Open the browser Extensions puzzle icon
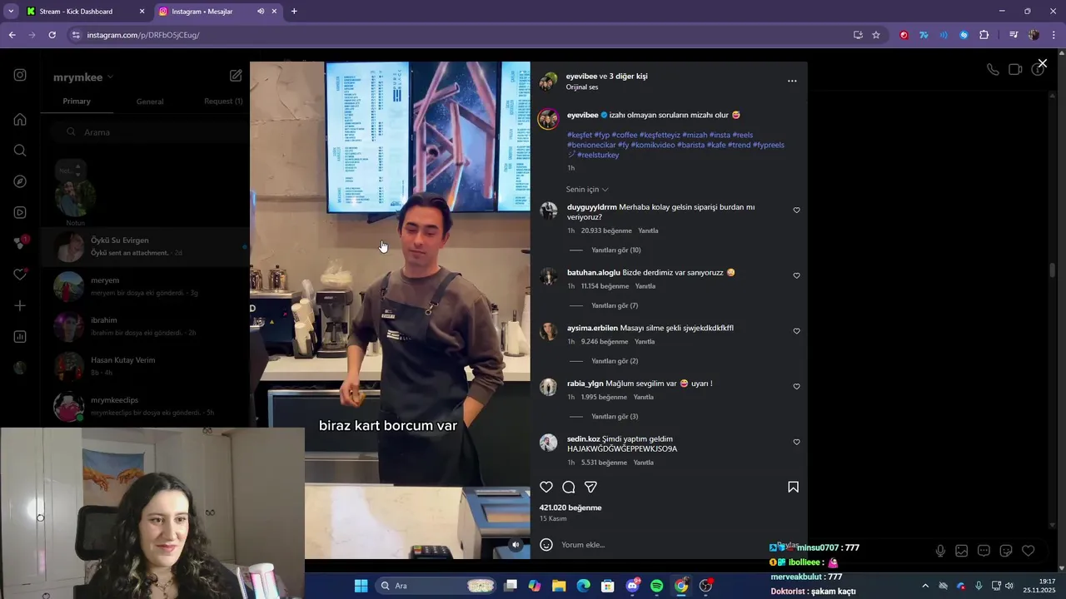This screenshot has width=1066, height=599. [984, 35]
